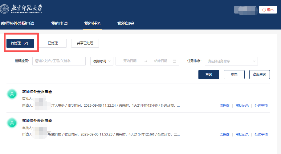Click the first task's green user avatar

point(12,94)
